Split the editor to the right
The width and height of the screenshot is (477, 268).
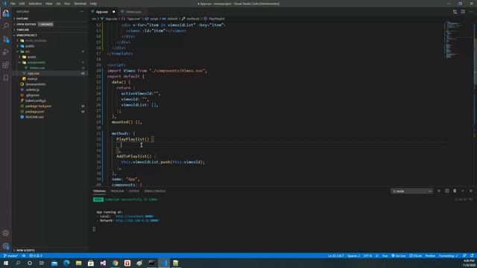[x=463, y=12]
